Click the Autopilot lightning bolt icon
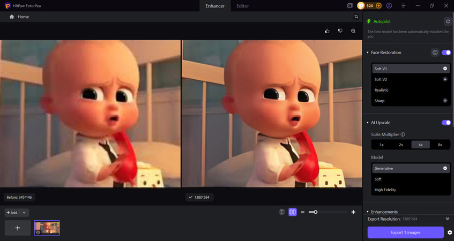Image resolution: width=454 pixels, height=241 pixels. pos(369,21)
